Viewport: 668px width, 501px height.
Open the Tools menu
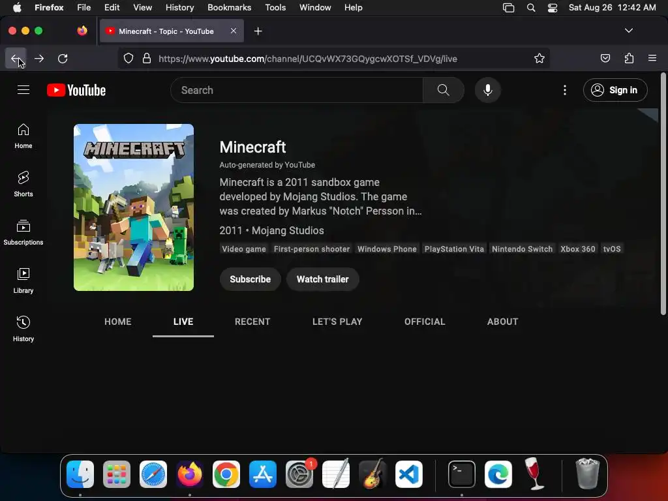pos(275,7)
